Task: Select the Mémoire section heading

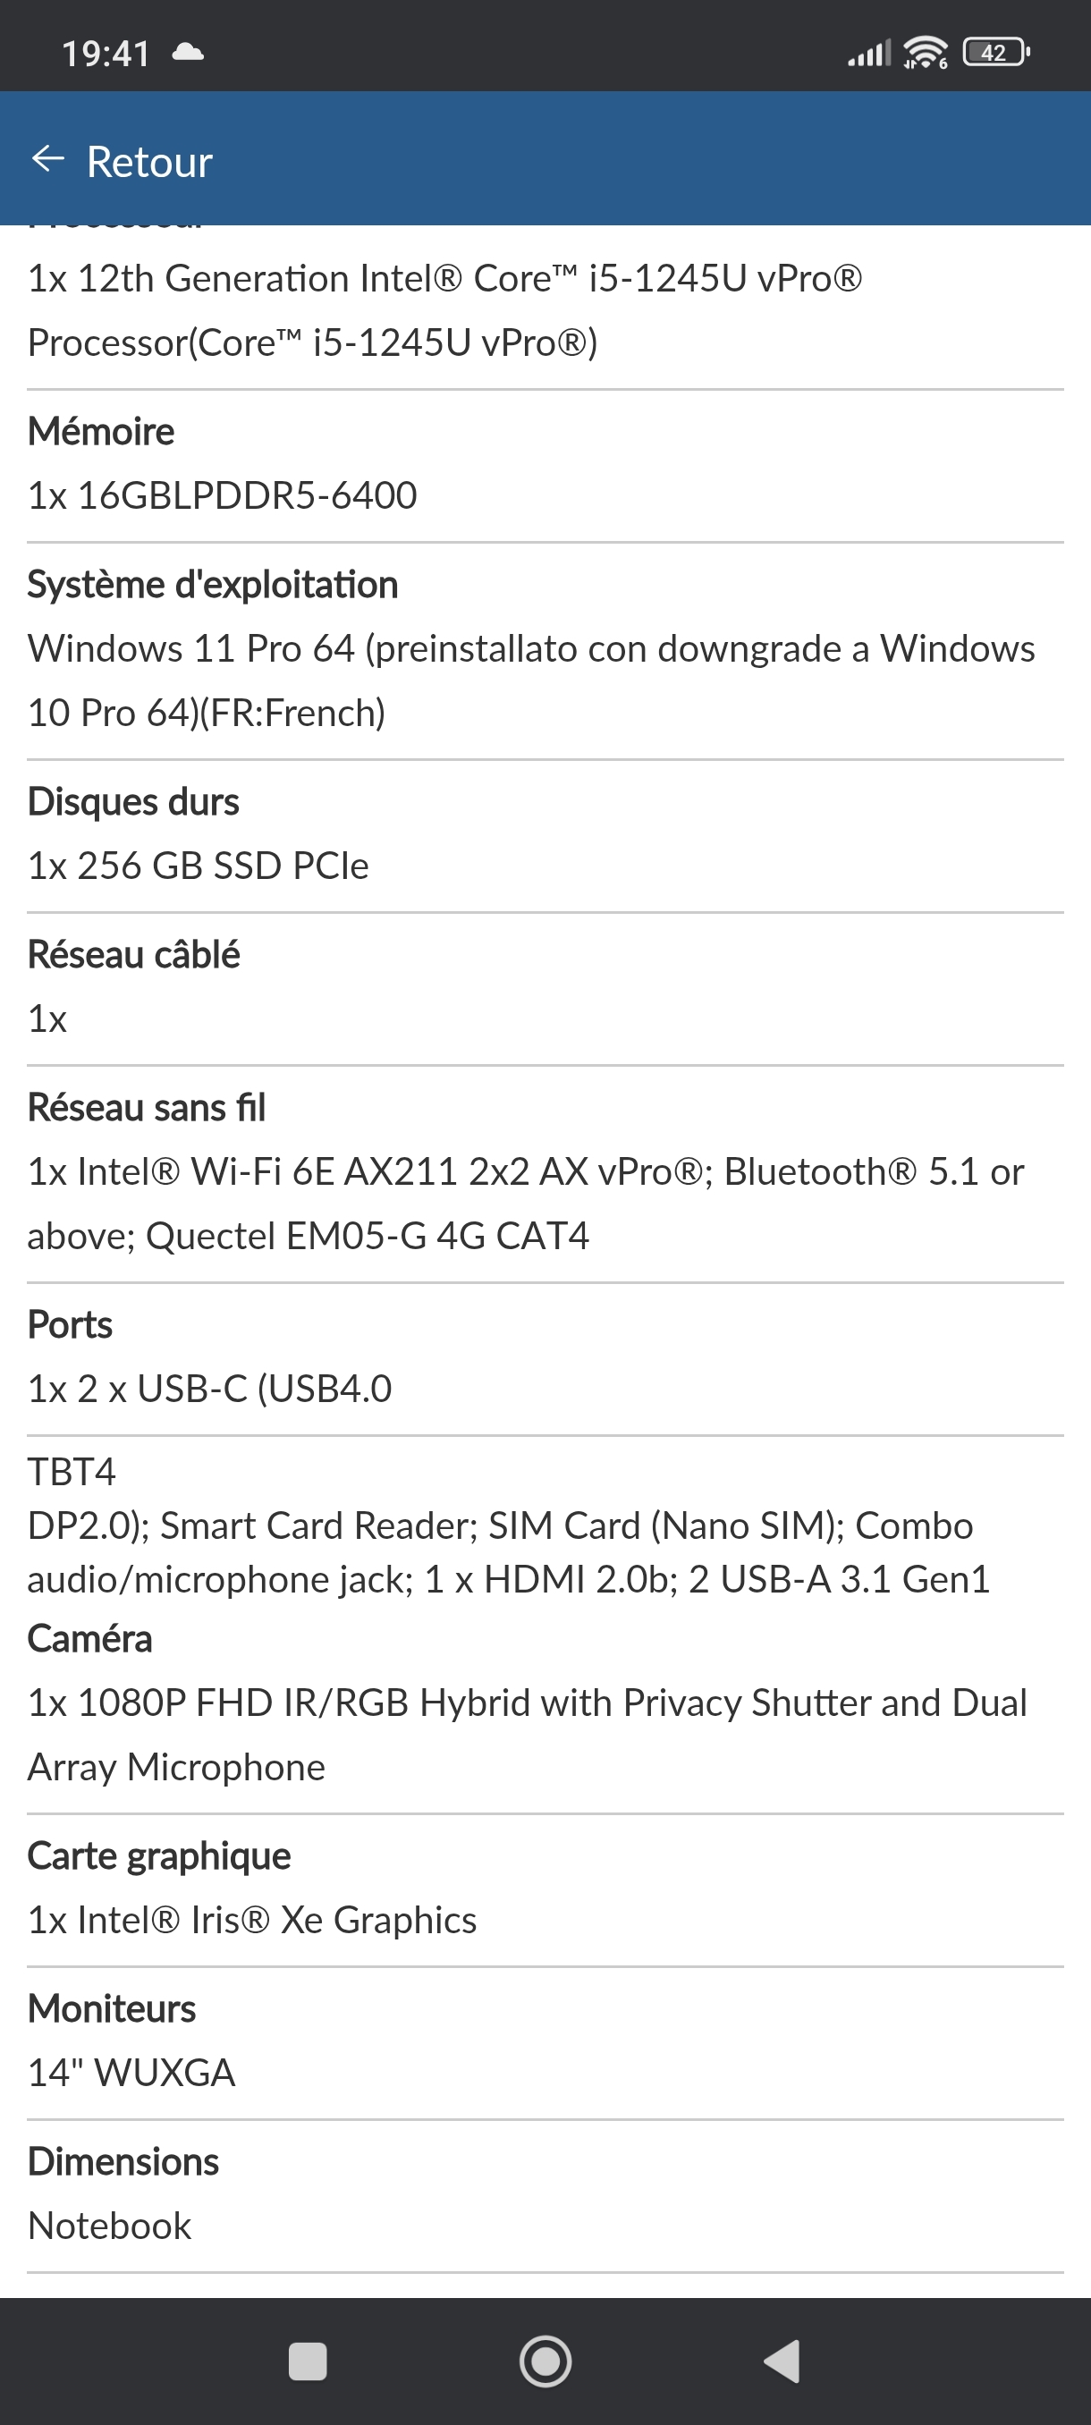Action: coord(101,431)
